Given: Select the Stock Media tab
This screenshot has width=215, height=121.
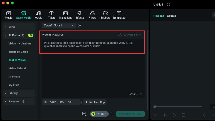Looking at the screenshot, I should click(x=24, y=15).
